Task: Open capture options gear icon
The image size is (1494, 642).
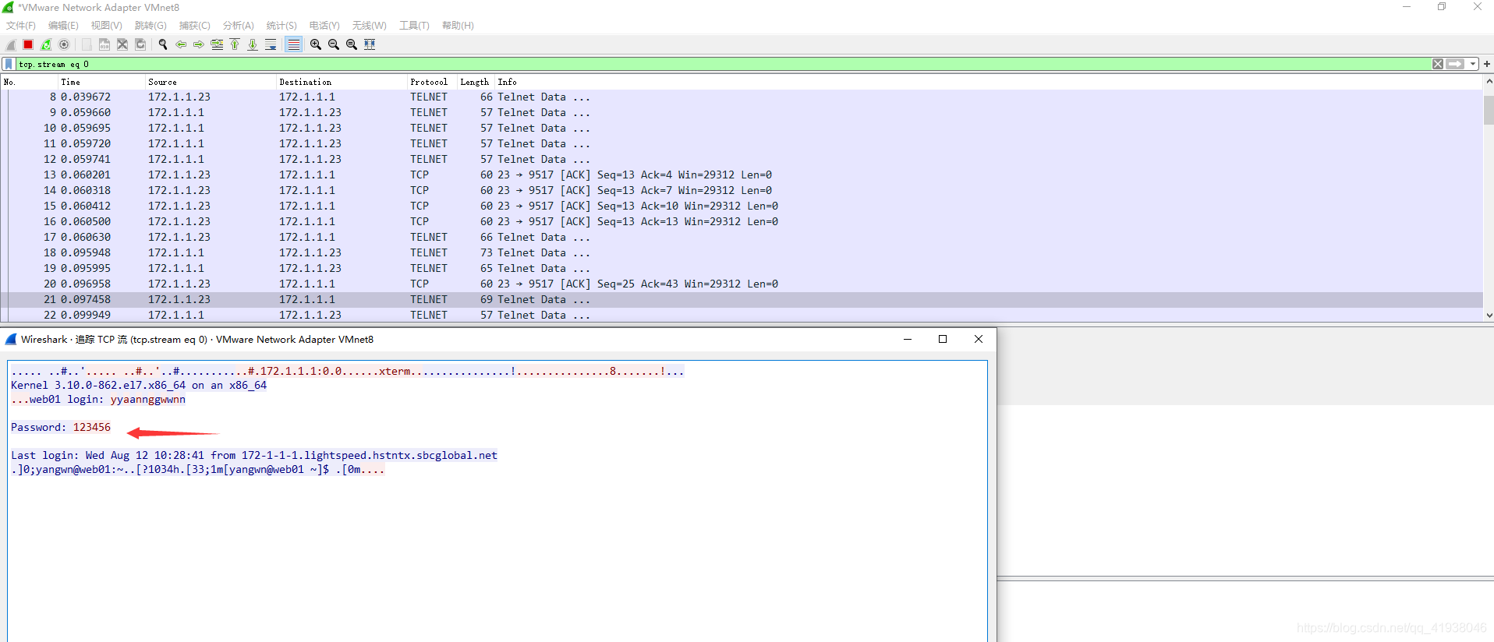Action: click(x=64, y=44)
